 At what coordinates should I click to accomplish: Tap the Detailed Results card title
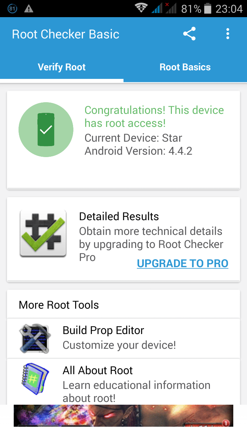click(119, 216)
